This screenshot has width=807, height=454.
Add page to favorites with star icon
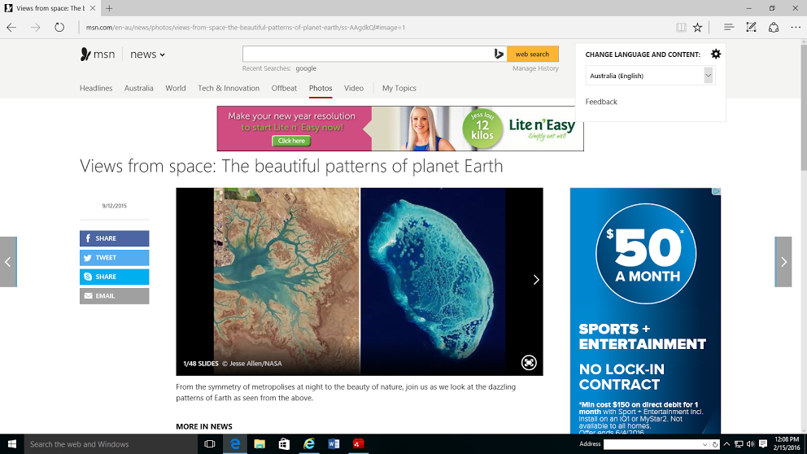point(697,27)
